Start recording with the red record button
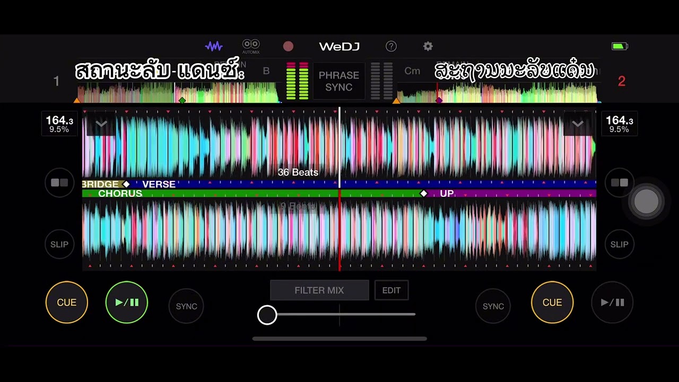Image resolution: width=679 pixels, height=382 pixels. [288, 46]
